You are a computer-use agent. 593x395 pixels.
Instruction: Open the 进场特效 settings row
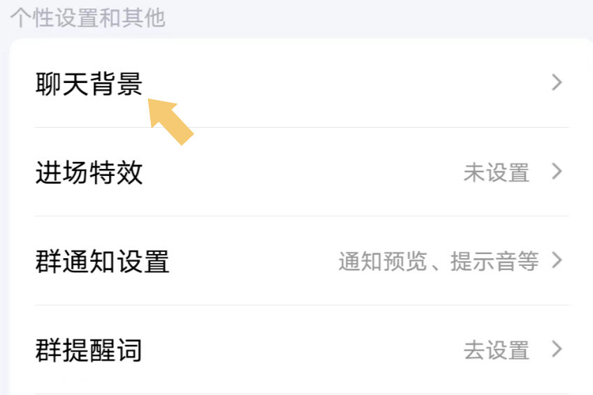pyautogui.click(x=302, y=172)
